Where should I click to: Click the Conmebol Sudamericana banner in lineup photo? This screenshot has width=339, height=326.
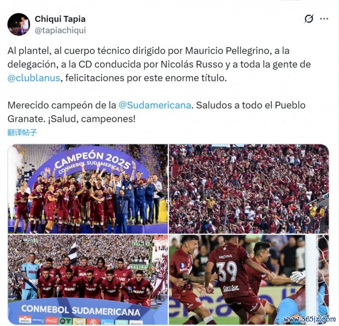click(x=80, y=311)
